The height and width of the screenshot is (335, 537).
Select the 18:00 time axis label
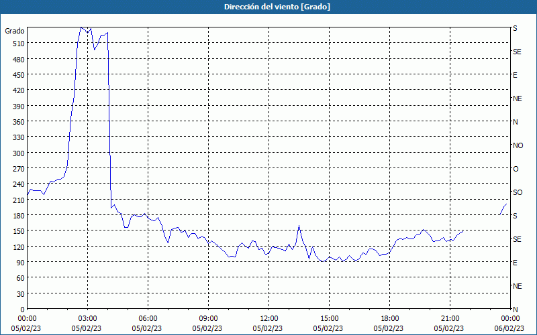(390, 319)
